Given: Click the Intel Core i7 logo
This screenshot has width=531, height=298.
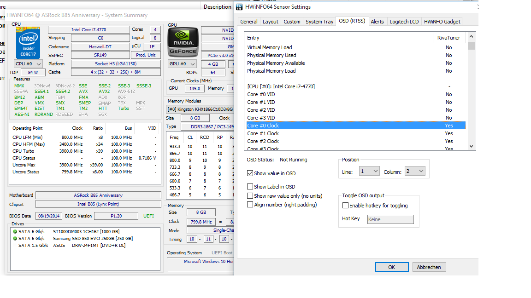Looking at the screenshot, I should click(x=28, y=43).
